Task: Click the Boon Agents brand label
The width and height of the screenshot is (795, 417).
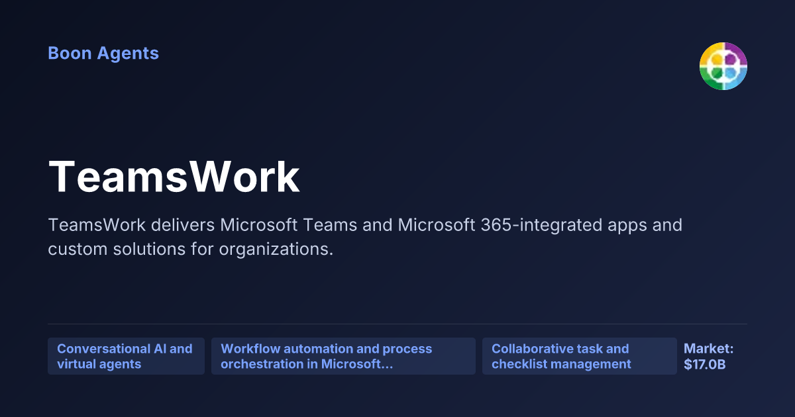Action: (103, 54)
